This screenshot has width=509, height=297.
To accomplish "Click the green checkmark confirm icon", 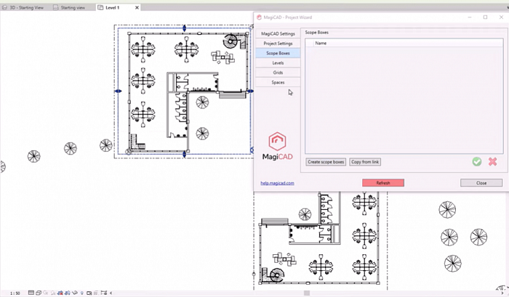I will (477, 161).
